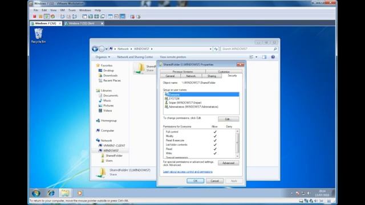Screen dimensions: 365x205
Task: Switch to the Network properties tab
Action: 191,76
